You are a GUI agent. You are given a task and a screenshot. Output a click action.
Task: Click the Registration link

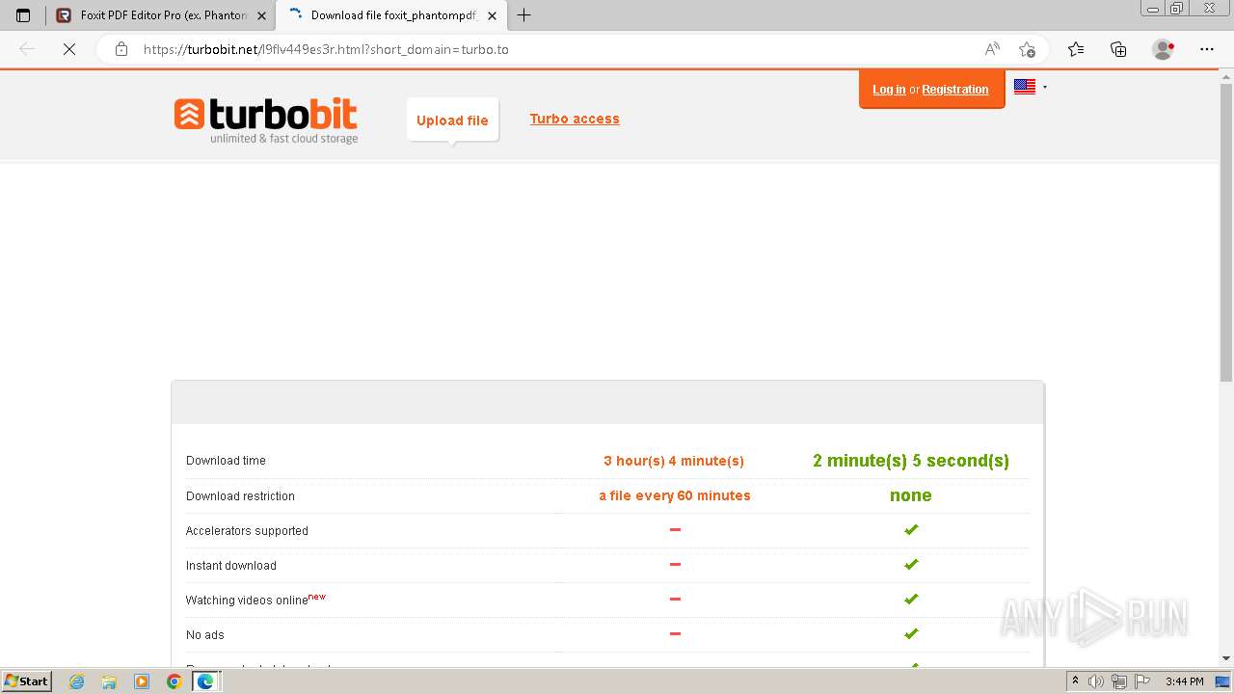pos(955,90)
